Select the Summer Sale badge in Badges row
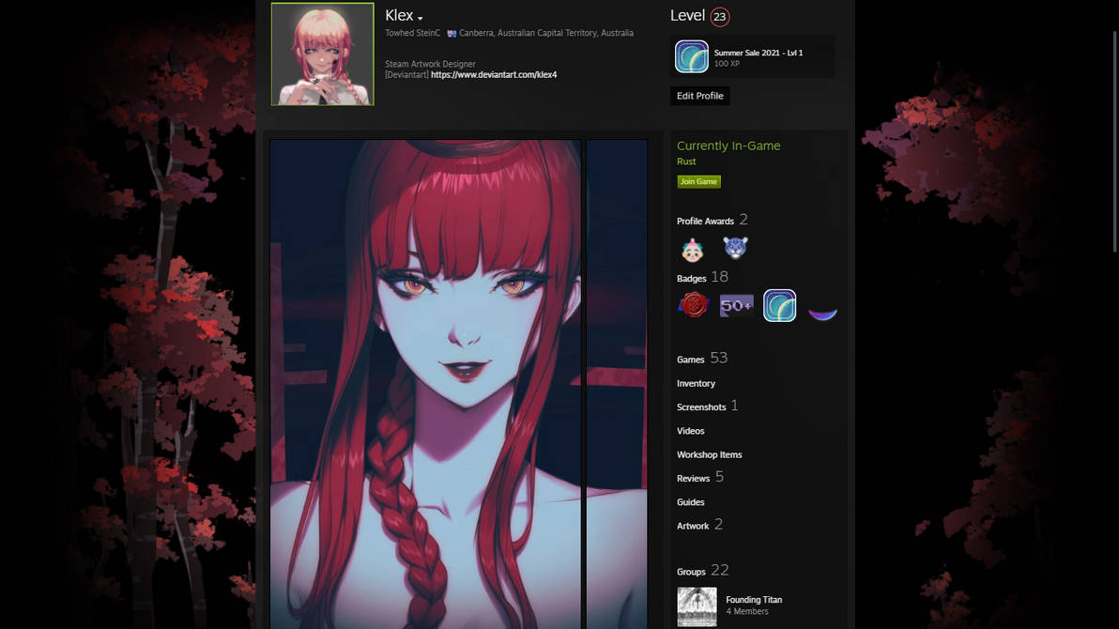This screenshot has width=1119, height=629. (x=779, y=305)
